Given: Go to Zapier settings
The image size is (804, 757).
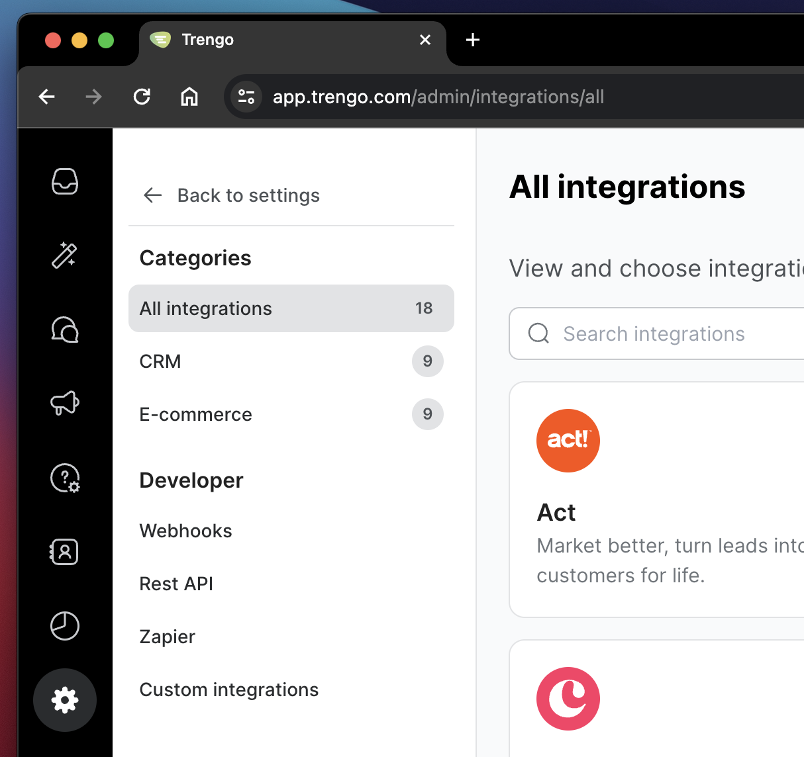Looking at the screenshot, I should click(168, 637).
